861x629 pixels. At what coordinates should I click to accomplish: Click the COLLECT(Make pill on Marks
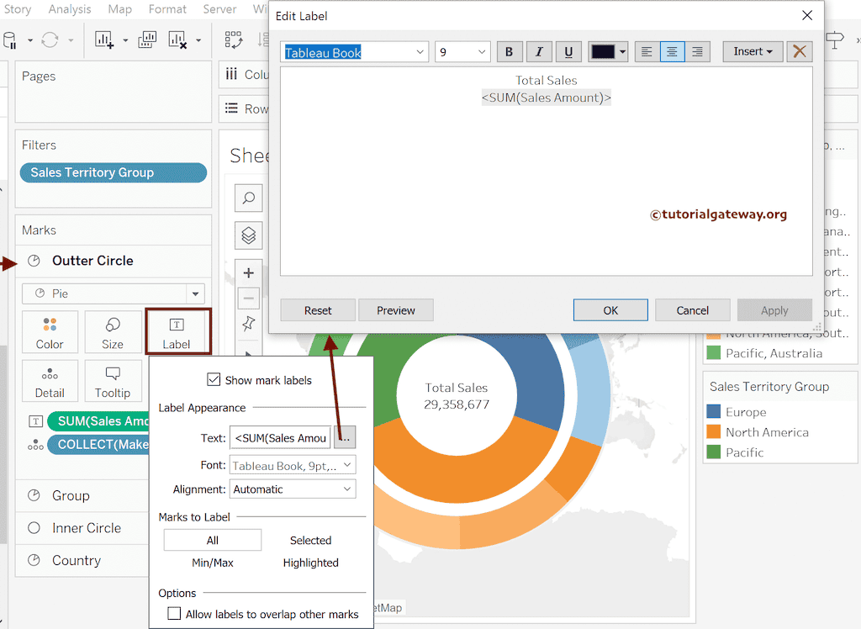[x=99, y=444]
